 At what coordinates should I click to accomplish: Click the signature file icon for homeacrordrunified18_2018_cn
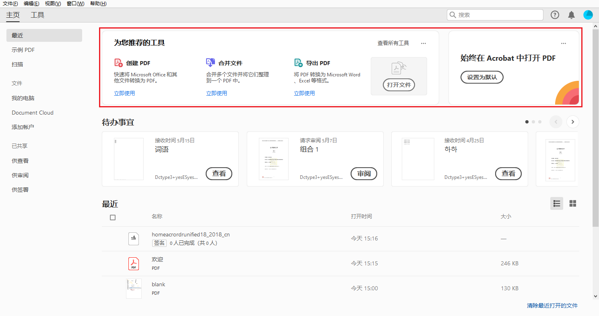click(134, 239)
